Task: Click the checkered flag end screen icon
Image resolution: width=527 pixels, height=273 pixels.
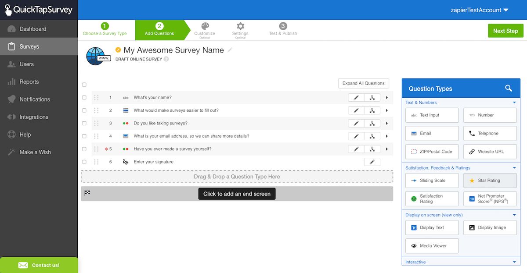Action: pyautogui.click(x=87, y=193)
